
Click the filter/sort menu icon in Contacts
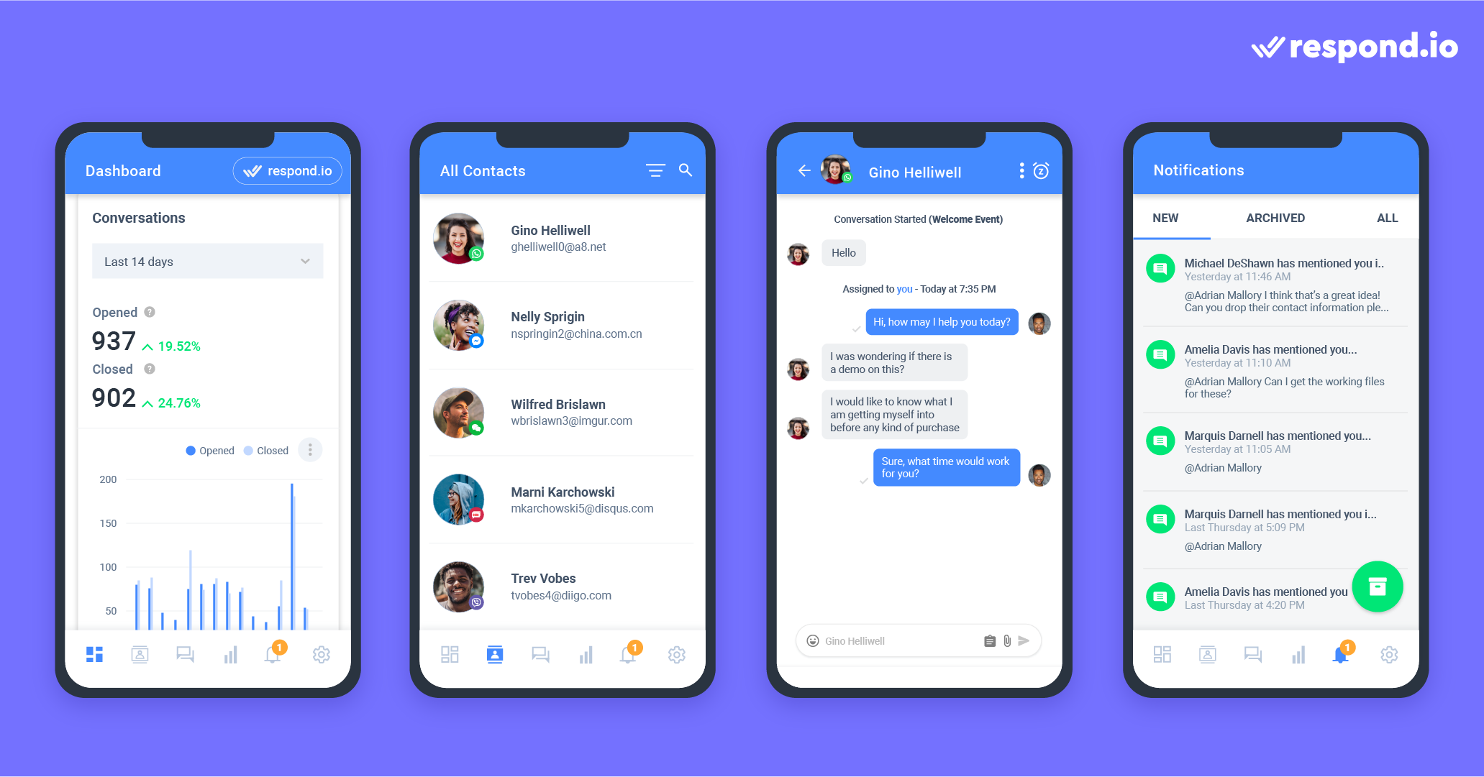(x=657, y=170)
